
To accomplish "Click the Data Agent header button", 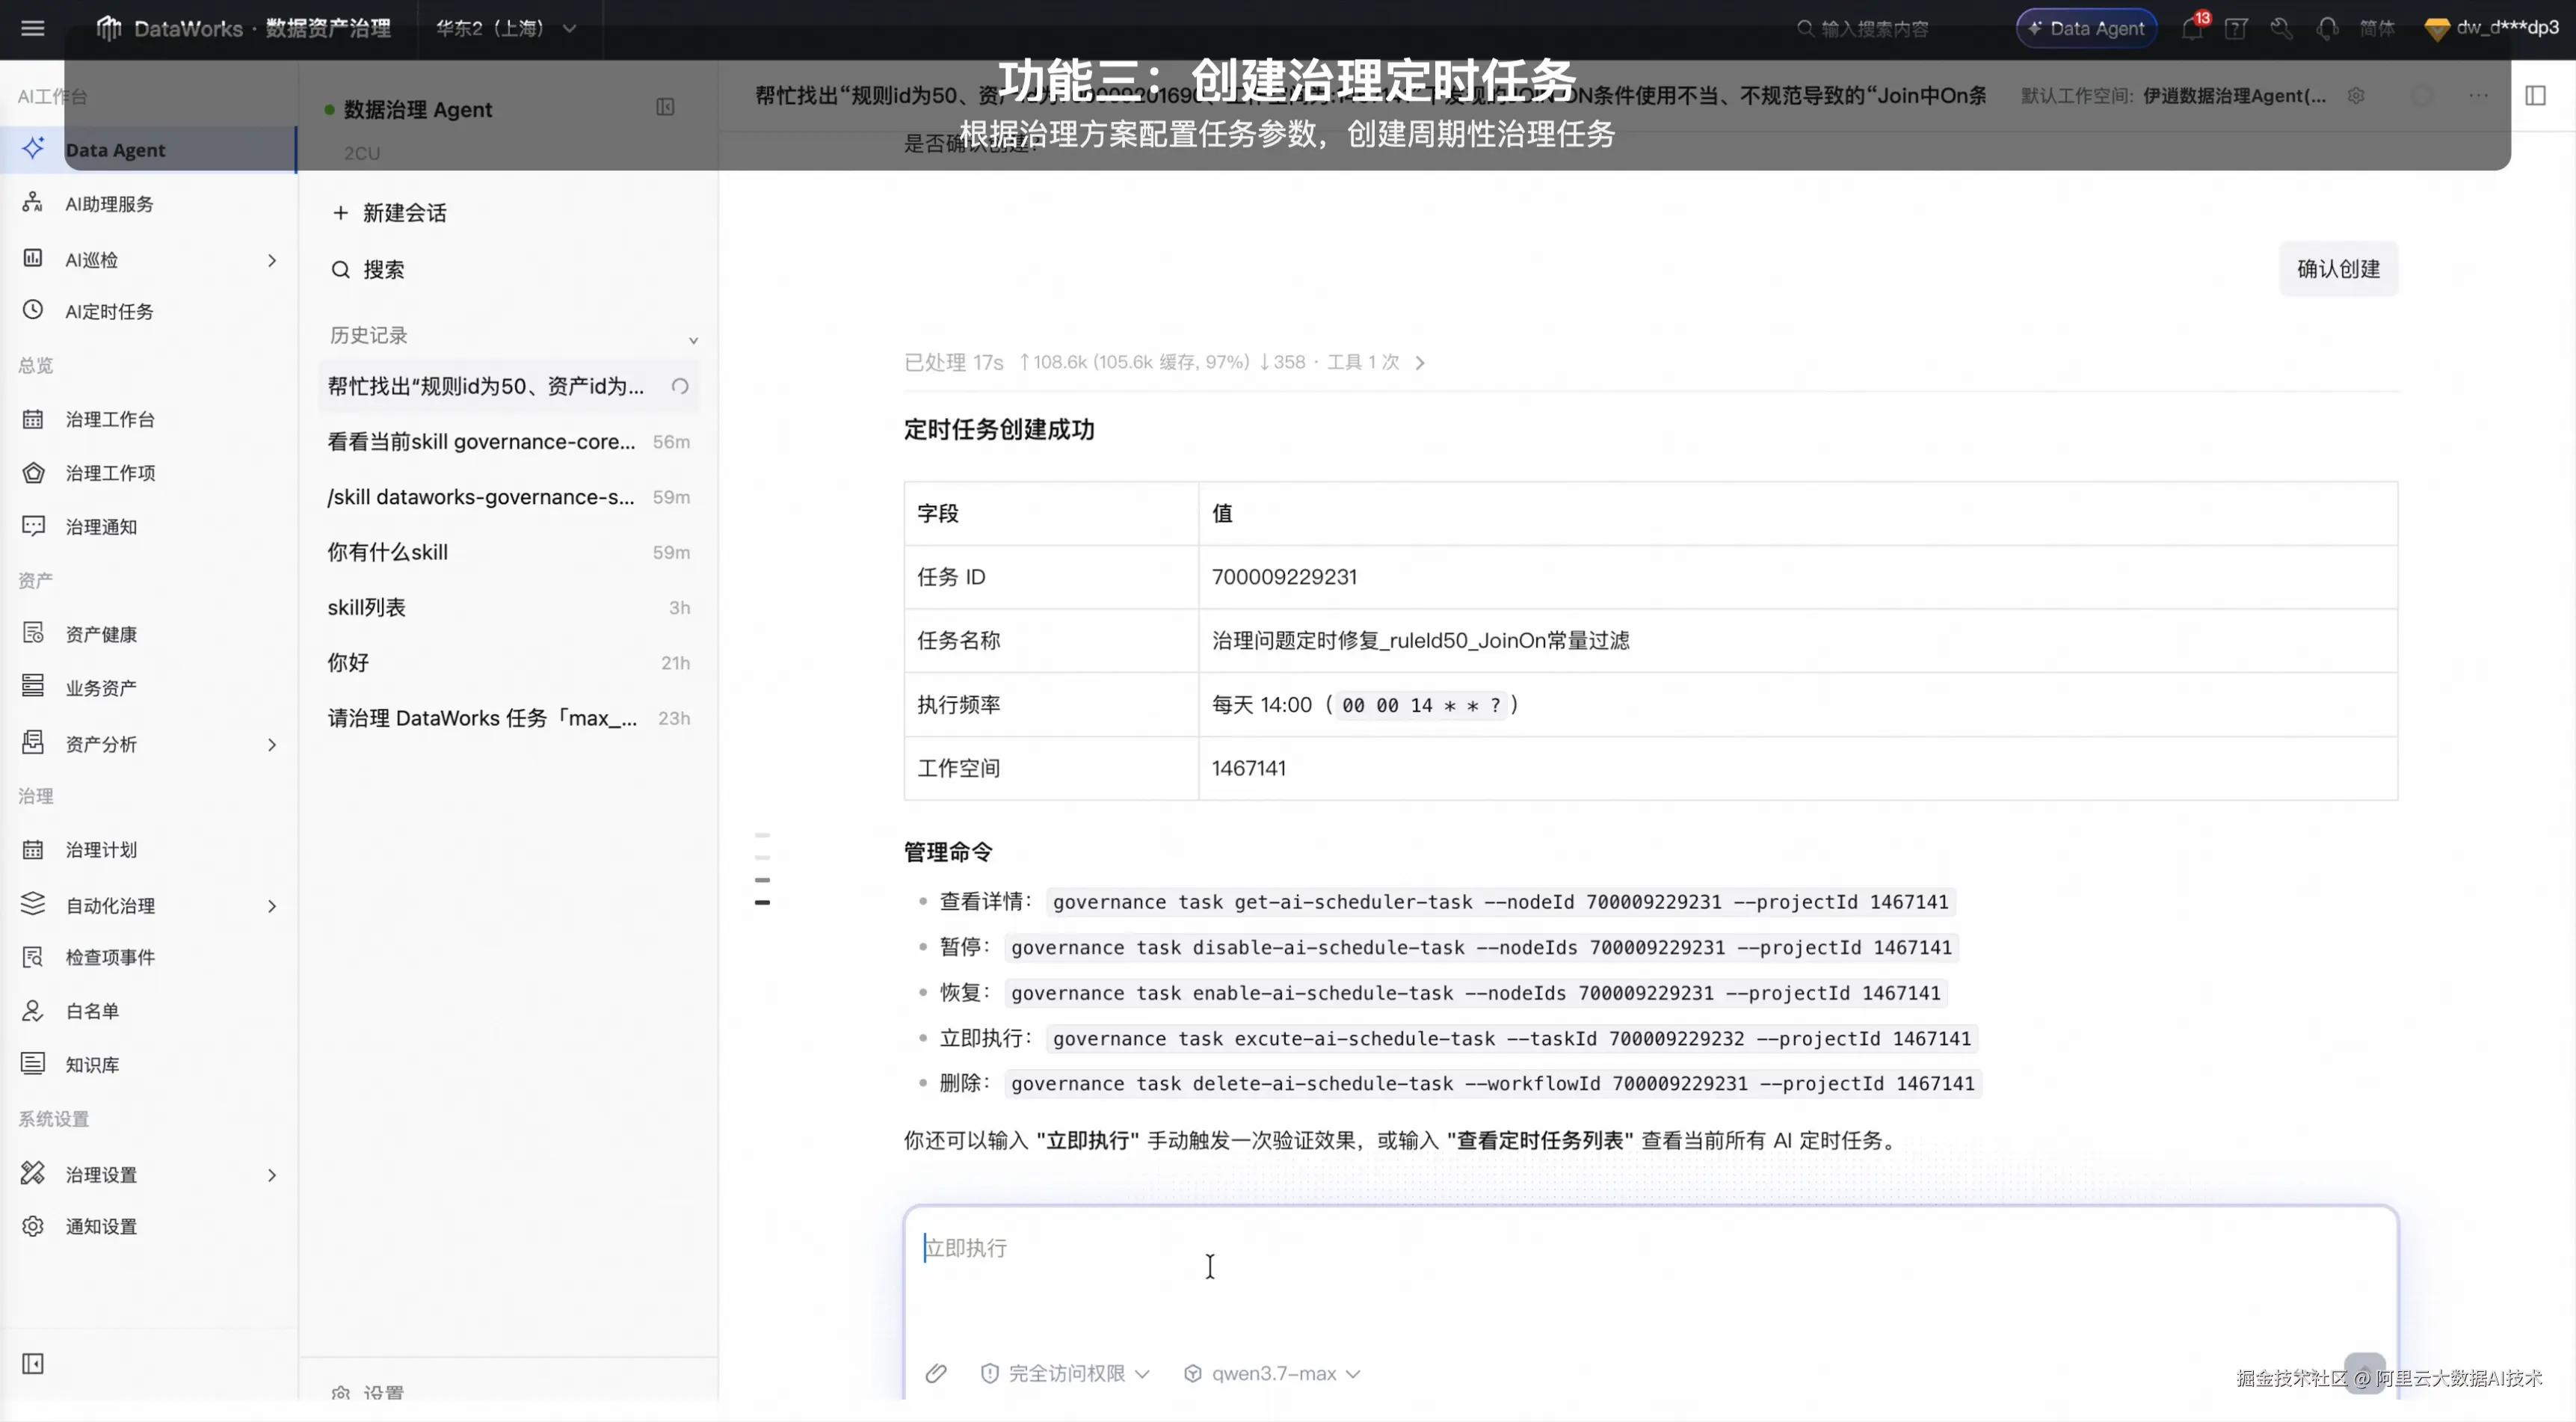I will click(2086, 28).
